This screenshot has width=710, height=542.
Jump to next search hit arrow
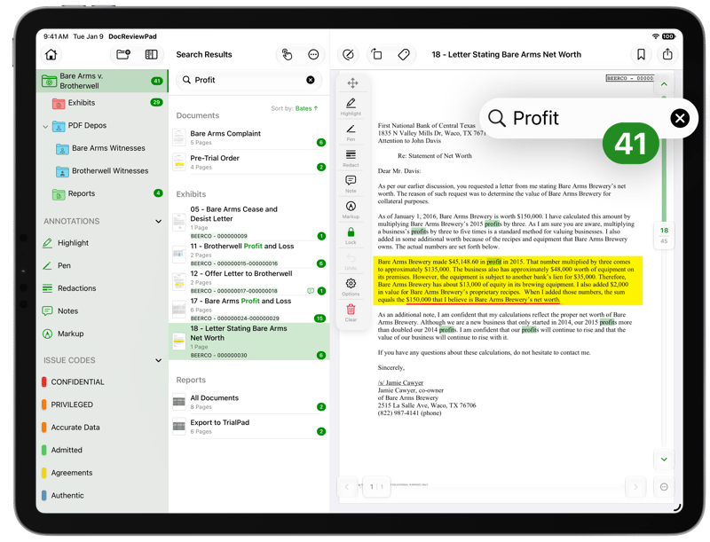pos(664,460)
